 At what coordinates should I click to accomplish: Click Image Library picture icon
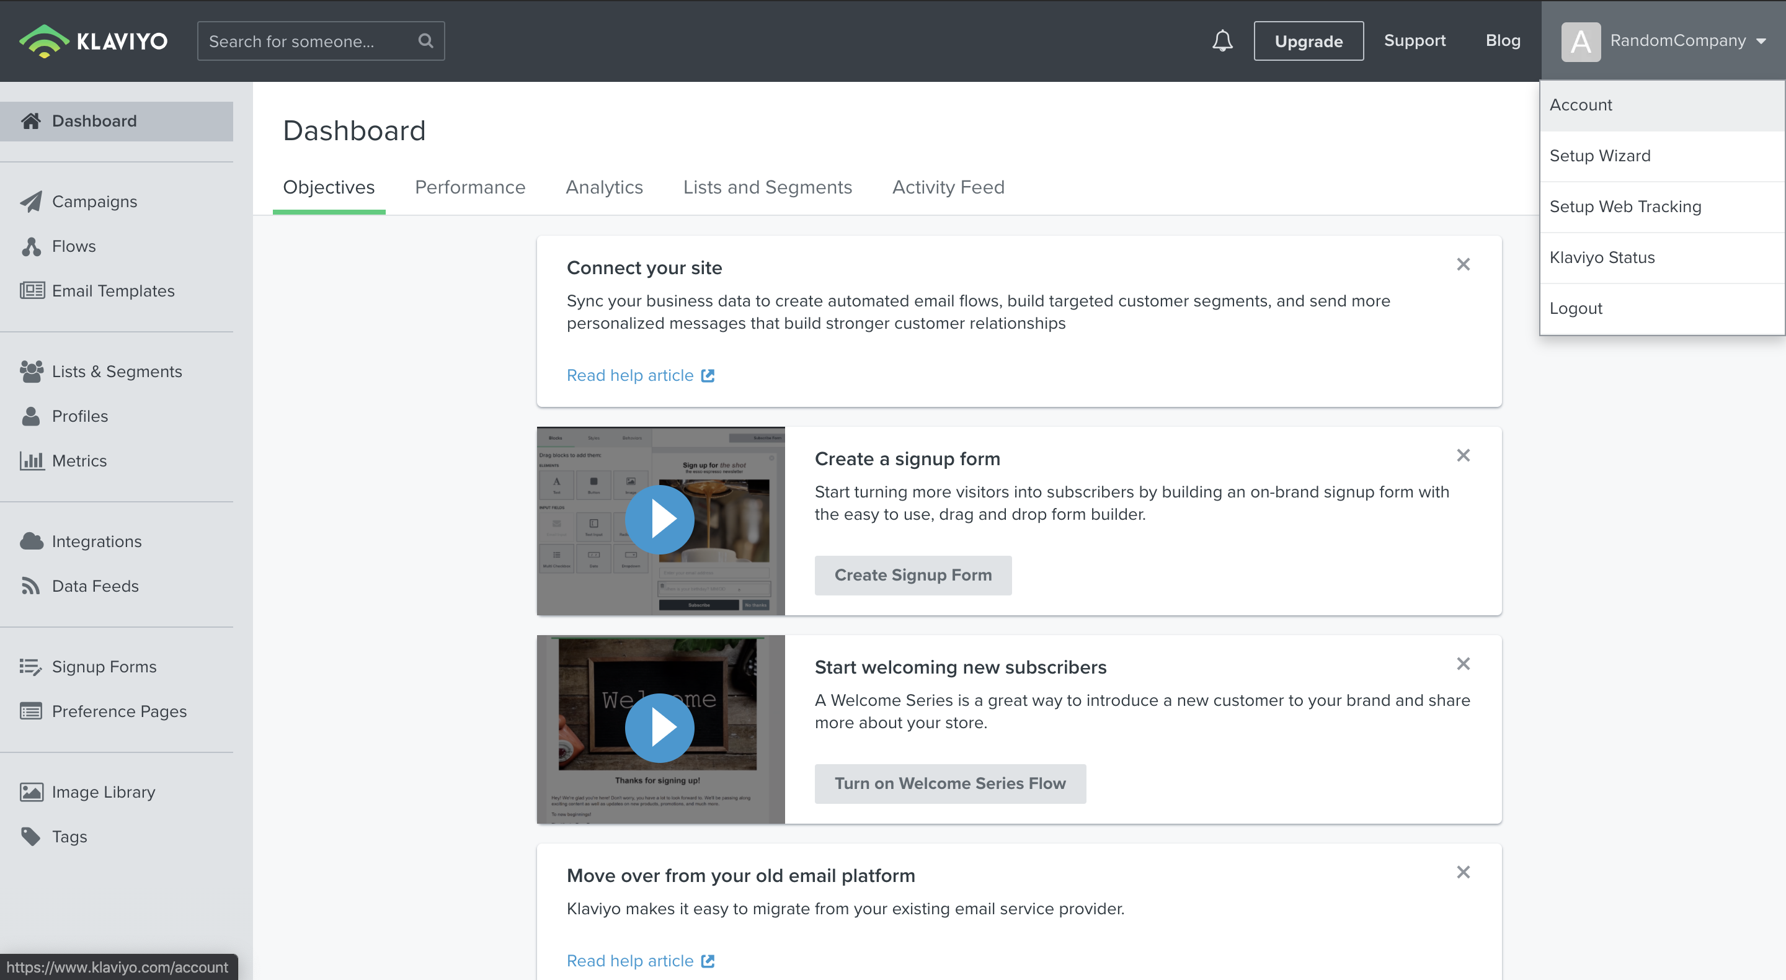pos(31,792)
